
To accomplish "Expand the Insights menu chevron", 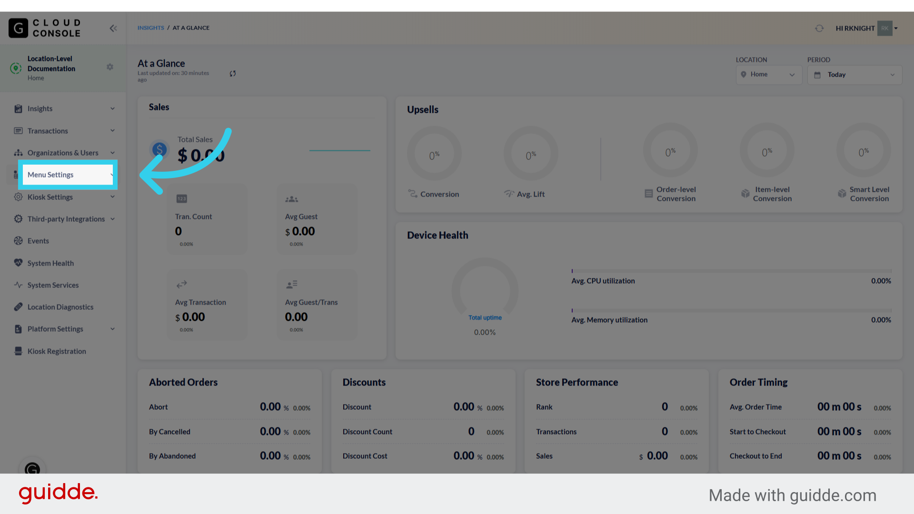I will pos(113,109).
